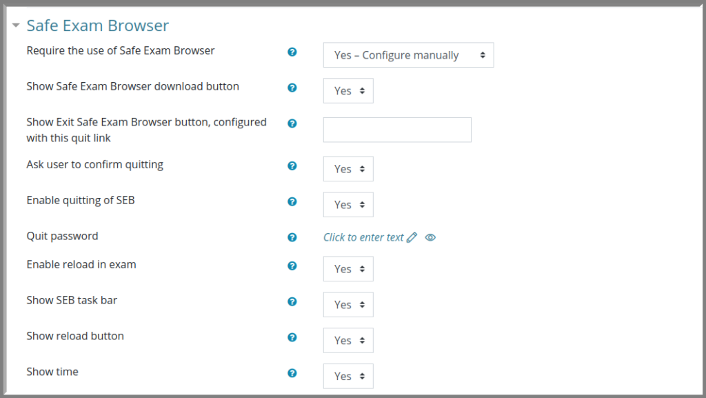The height and width of the screenshot is (398, 706).
Task: Click the pencil icon to edit quit password
Action: pos(412,237)
